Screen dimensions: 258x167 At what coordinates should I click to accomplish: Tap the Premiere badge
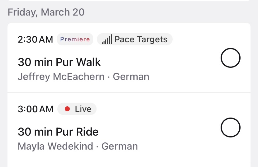[75, 39]
